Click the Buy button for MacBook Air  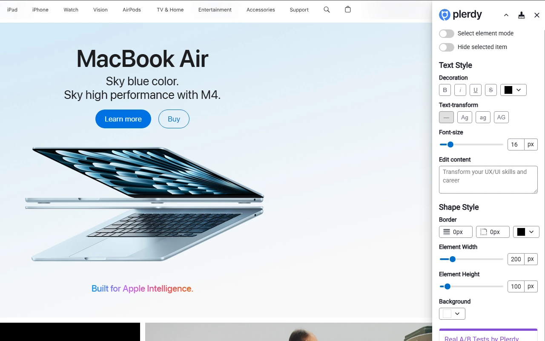[x=174, y=119]
